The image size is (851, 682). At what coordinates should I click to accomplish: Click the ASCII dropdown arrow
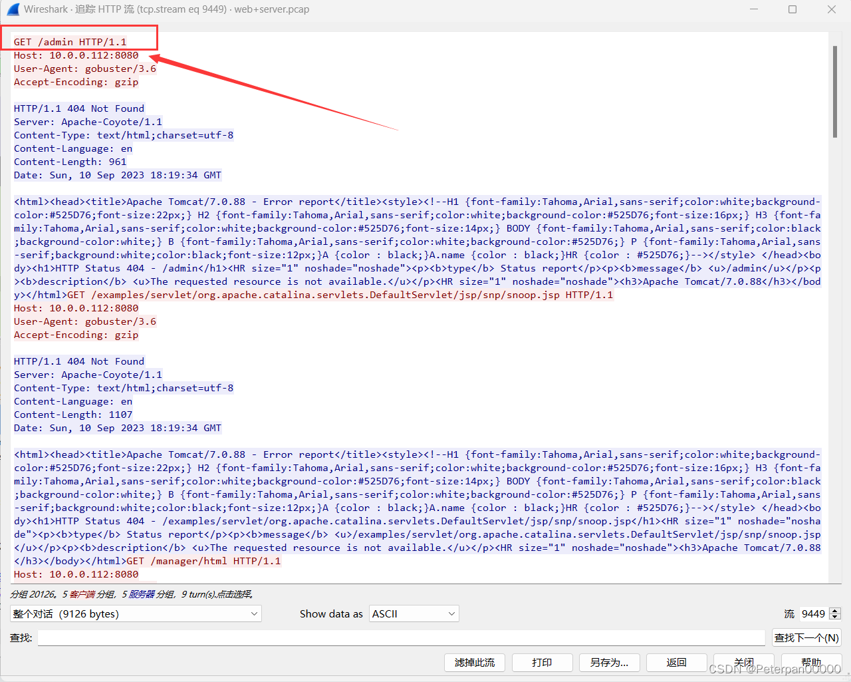tap(452, 613)
